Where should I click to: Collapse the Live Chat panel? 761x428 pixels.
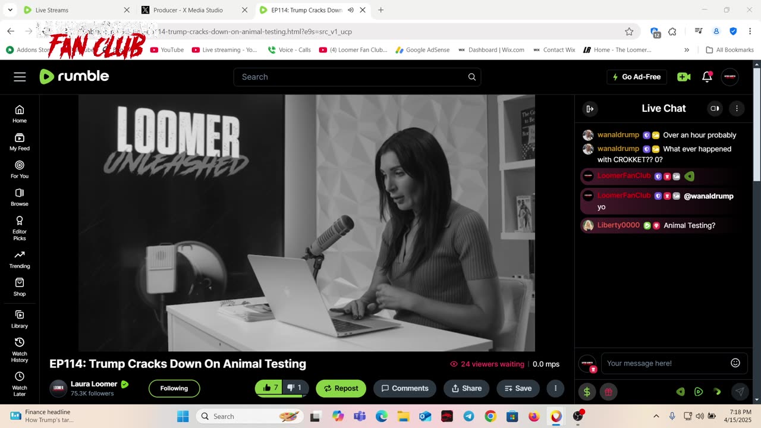(590, 109)
